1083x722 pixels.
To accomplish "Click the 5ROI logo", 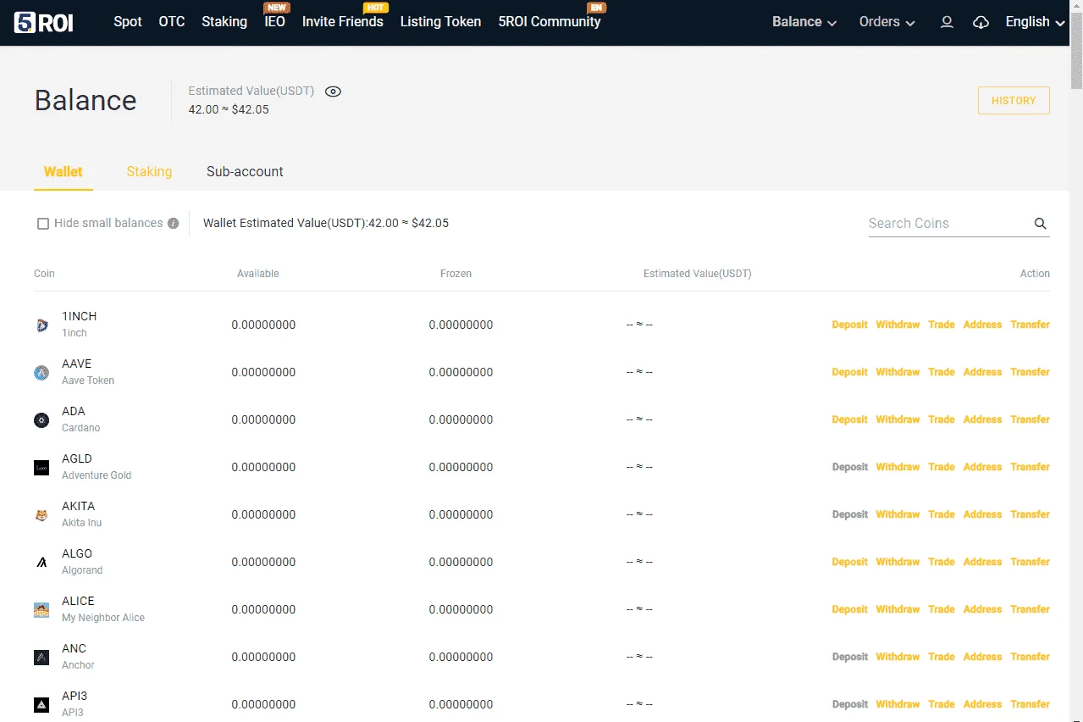I will click(x=44, y=22).
